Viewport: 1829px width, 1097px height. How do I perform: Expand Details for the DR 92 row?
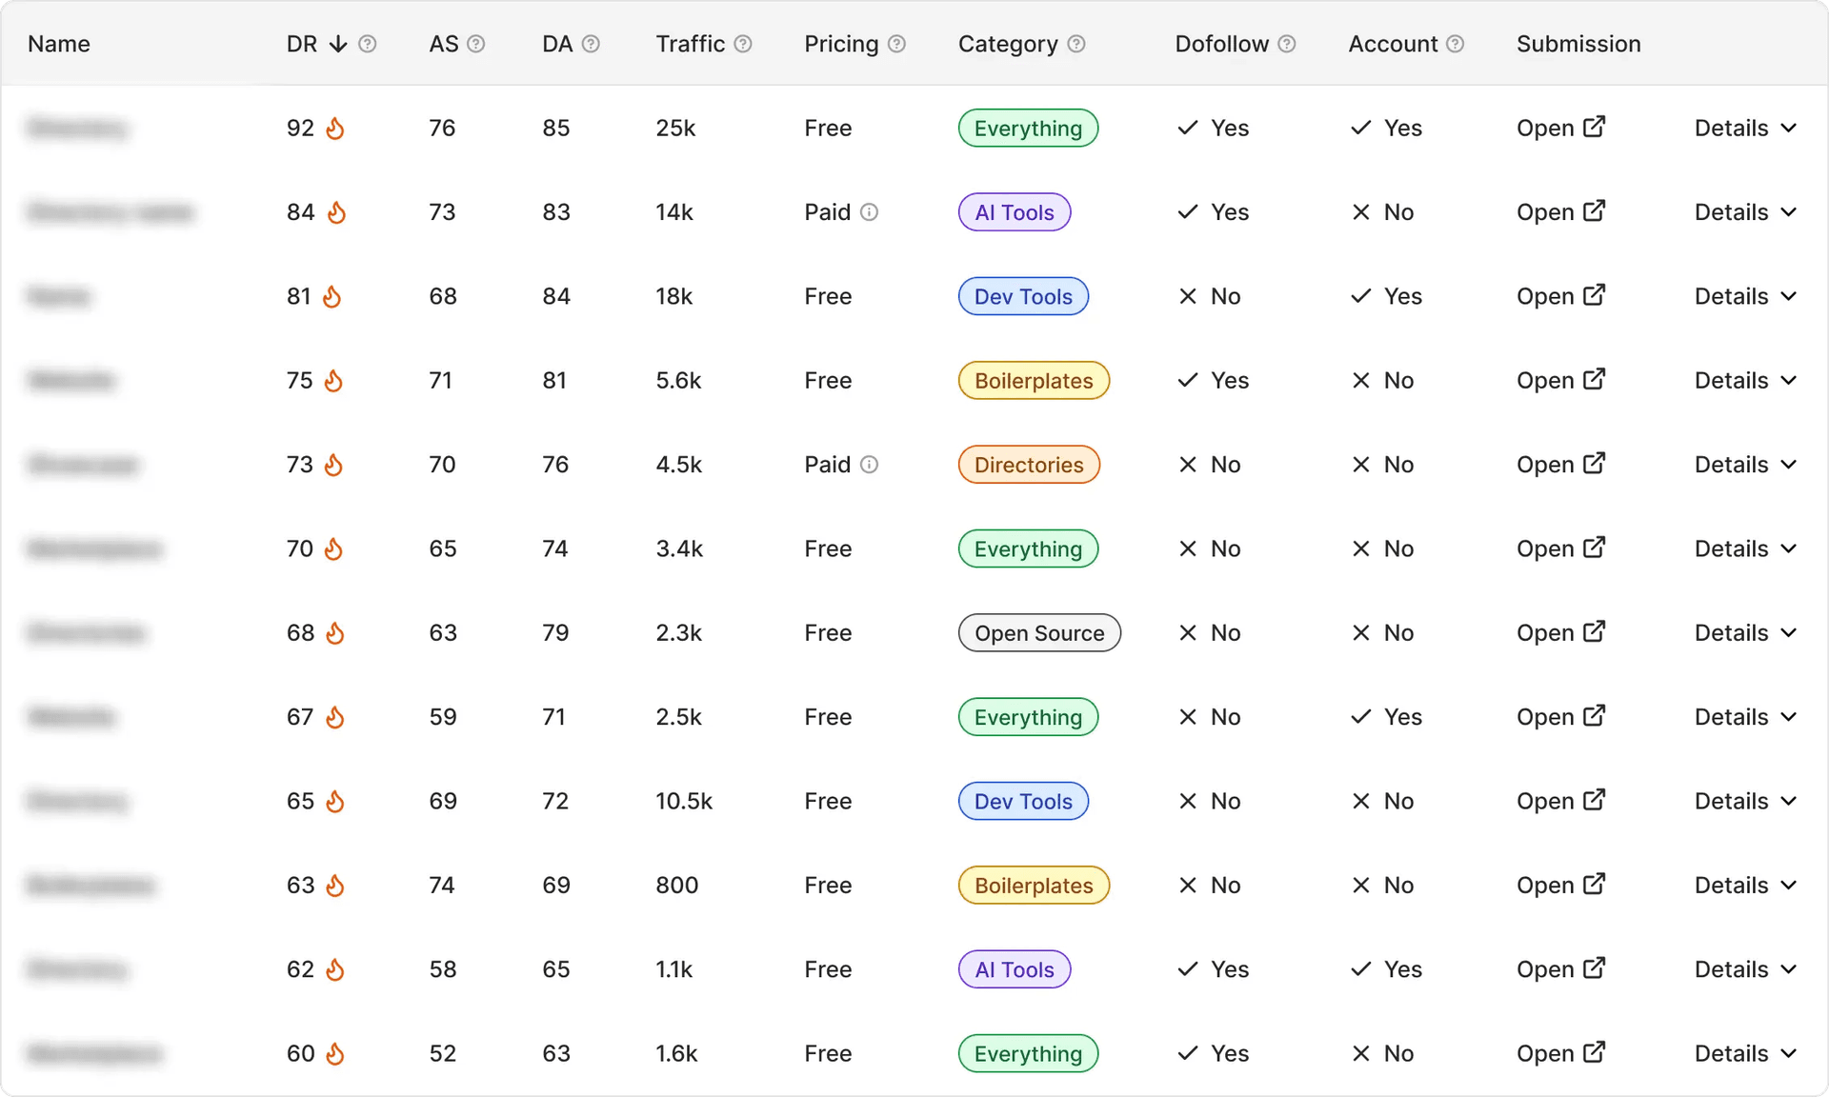pos(1745,128)
